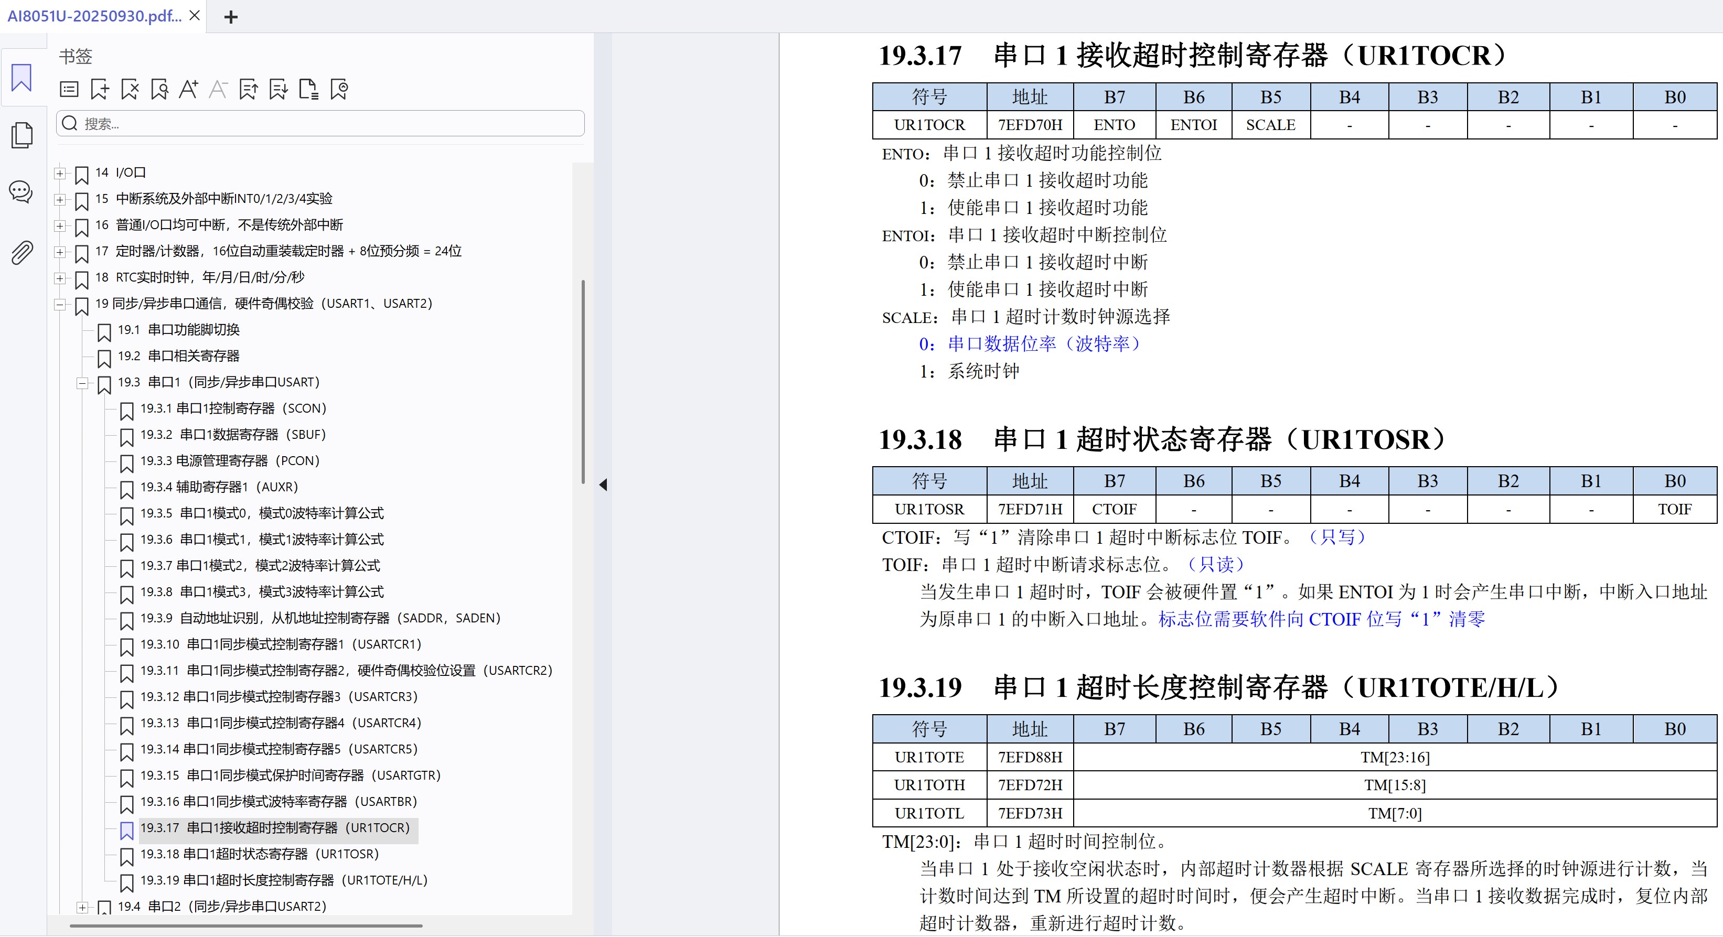Screen dimensions: 1723x937
Task: Select bookmark 19.3.18 串口1超时状态寄存器
Action: 260,854
